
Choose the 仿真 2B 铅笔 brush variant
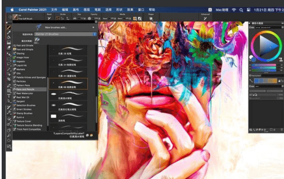click(x=68, y=50)
